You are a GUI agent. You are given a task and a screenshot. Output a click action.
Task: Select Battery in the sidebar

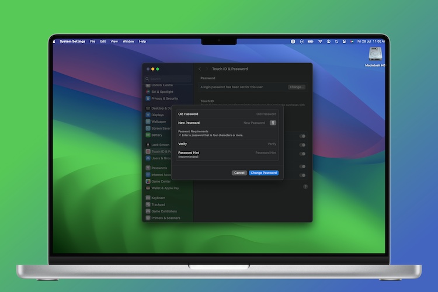pyautogui.click(x=157, y=135)
